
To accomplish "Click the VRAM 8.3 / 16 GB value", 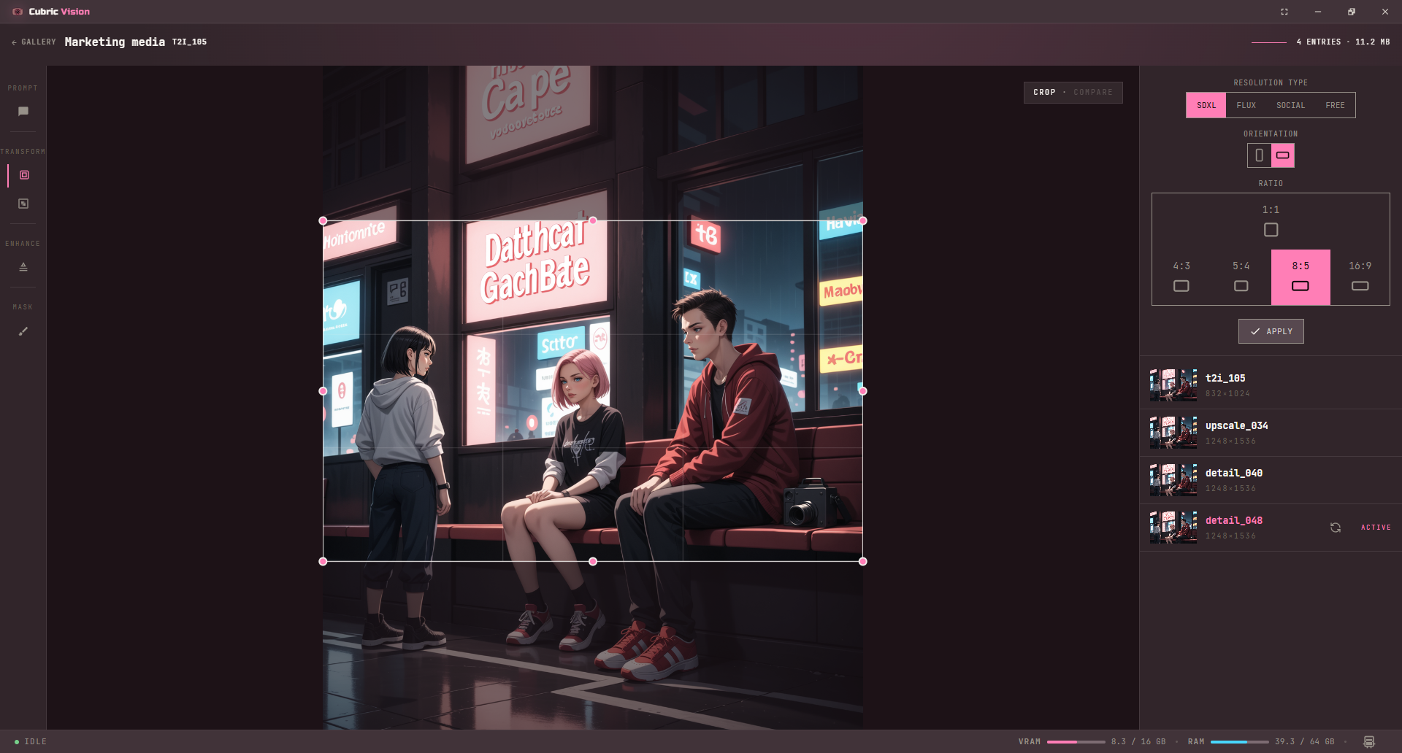I will 1138,742.
